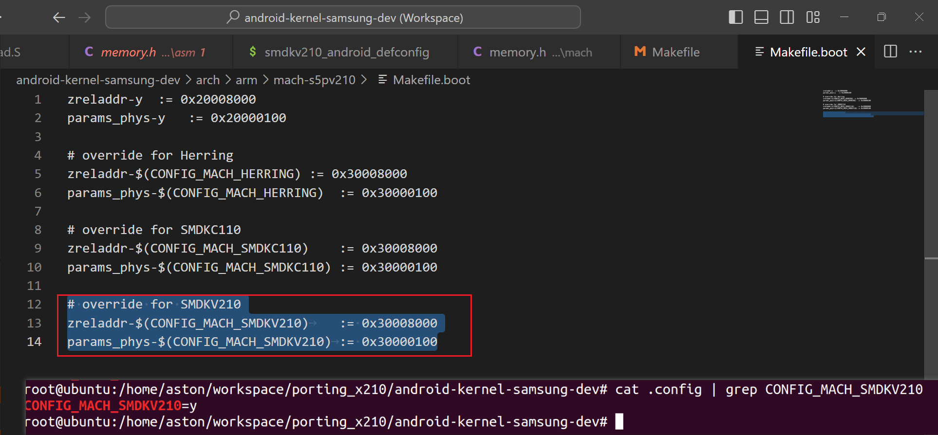
Task: Close the Makefile.boot tab
Action: point(861,52)
